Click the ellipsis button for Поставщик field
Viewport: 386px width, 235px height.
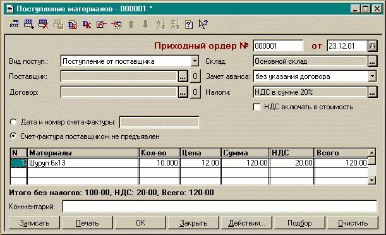[x=183, y=76]
